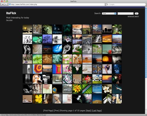Open the fireworks thumbnail

pyautogui.click(x=117, y=79)
